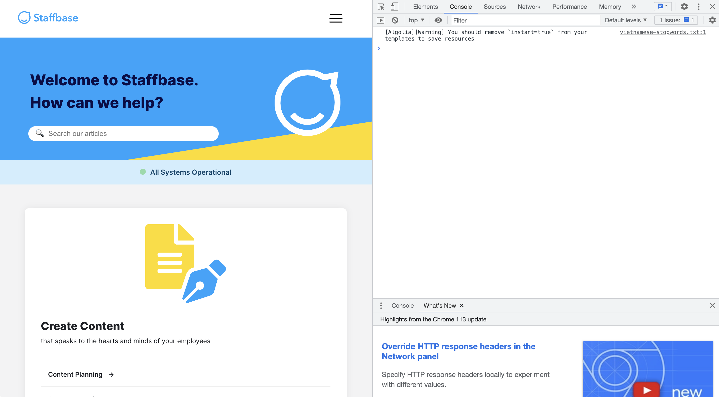The image size is (719, 397).
Task: Clear the console with the clear icon
Action: point(395,20)
